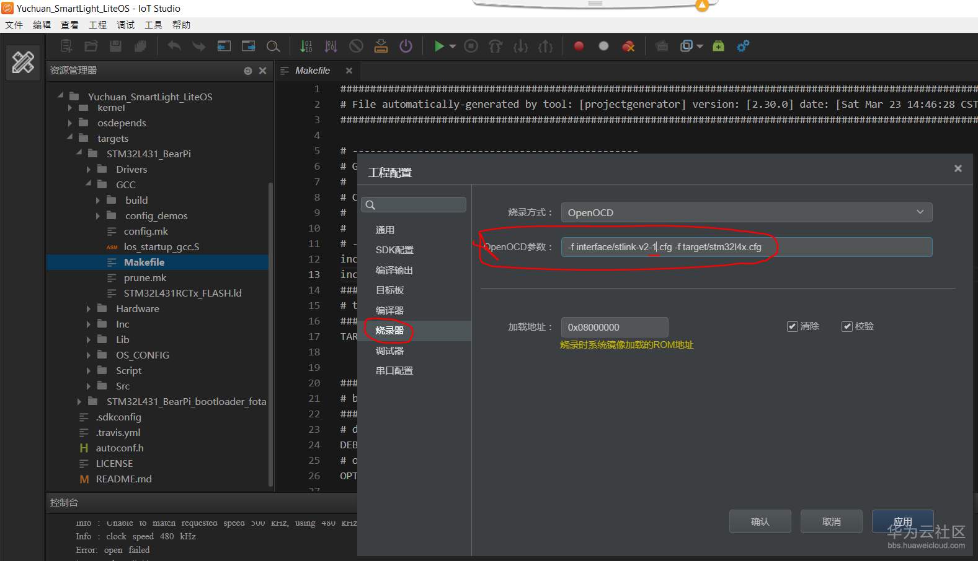Screen dimensions: 978x561
Task: Click the green package toolbar icon
Action: point(718,46)
